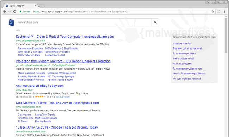Click related search no cost malware removal
This screenshot has height=137, width=229.
[187, 79]
